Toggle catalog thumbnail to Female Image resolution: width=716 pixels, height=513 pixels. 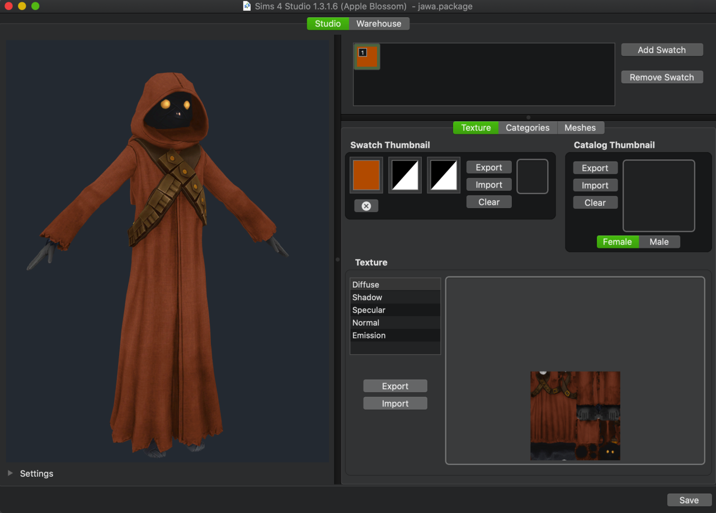click(x=617, y=242)
